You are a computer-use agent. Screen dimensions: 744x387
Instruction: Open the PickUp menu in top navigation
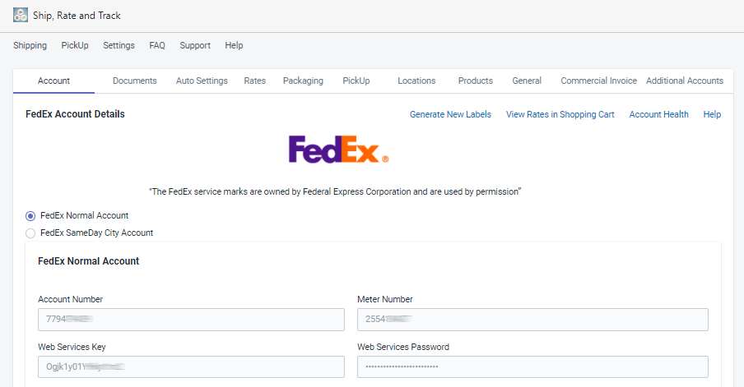tap(75, 45)
